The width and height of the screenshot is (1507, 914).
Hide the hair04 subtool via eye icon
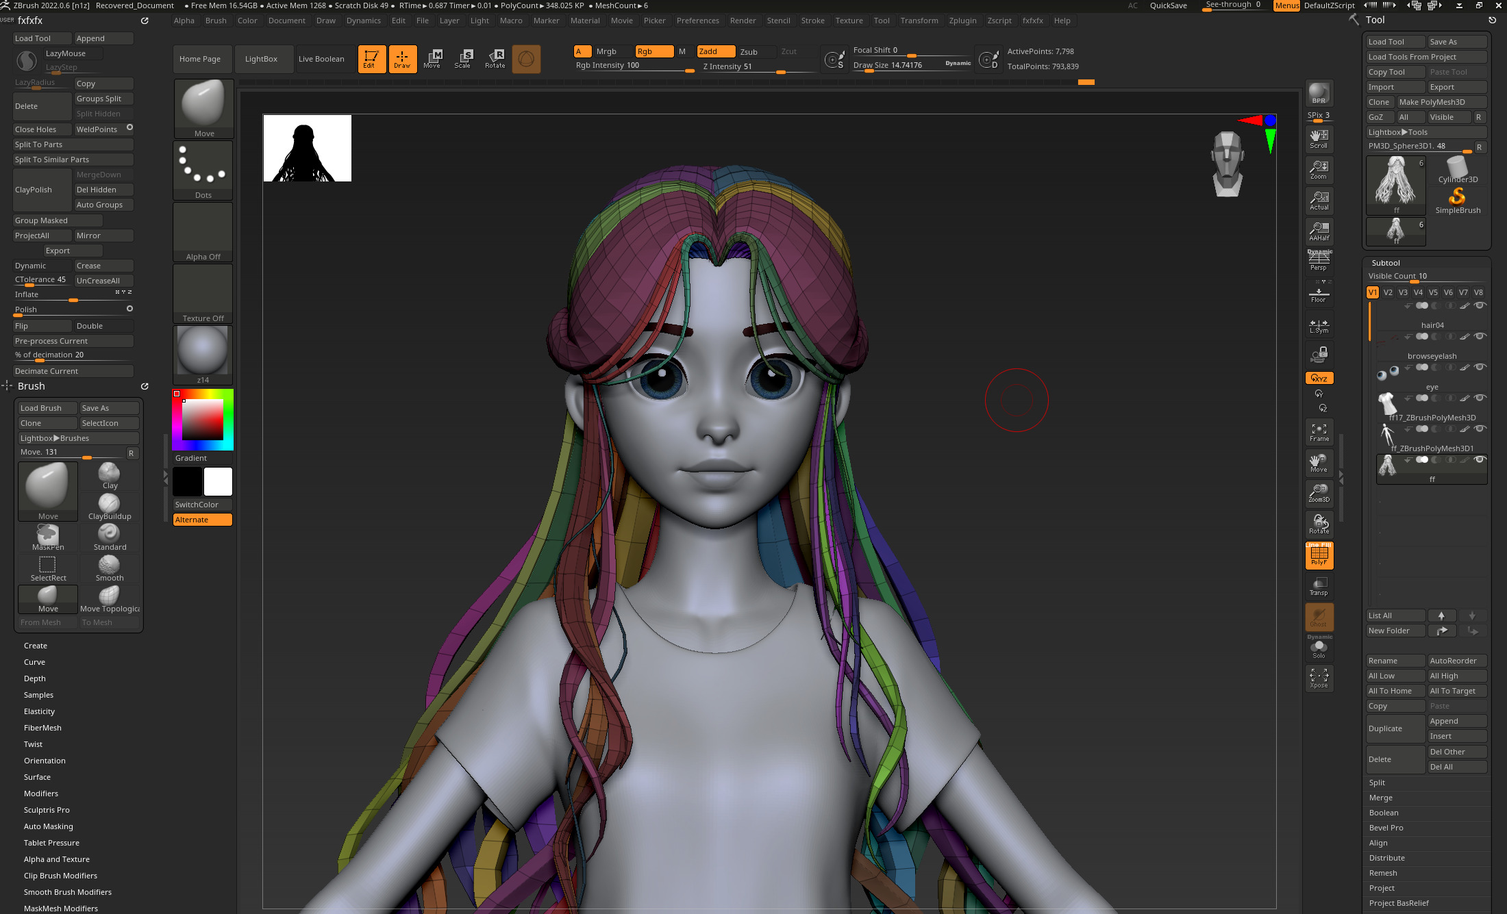pyautogui.click(x=1480, y=305)
